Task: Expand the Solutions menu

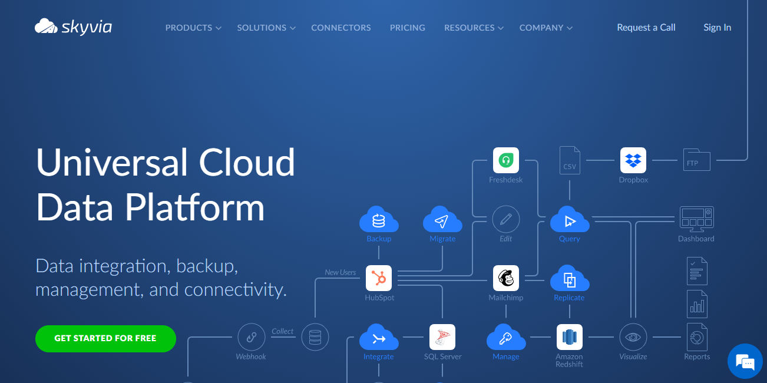Action: [266, 28]
